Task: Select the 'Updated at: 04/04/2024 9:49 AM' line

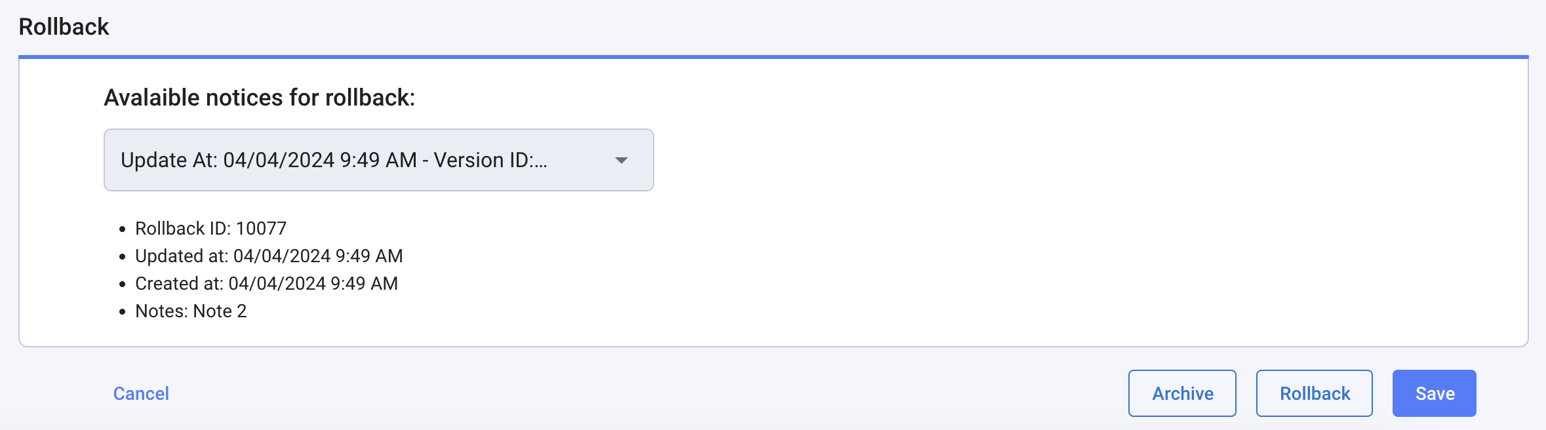Action: coord(269,256)
